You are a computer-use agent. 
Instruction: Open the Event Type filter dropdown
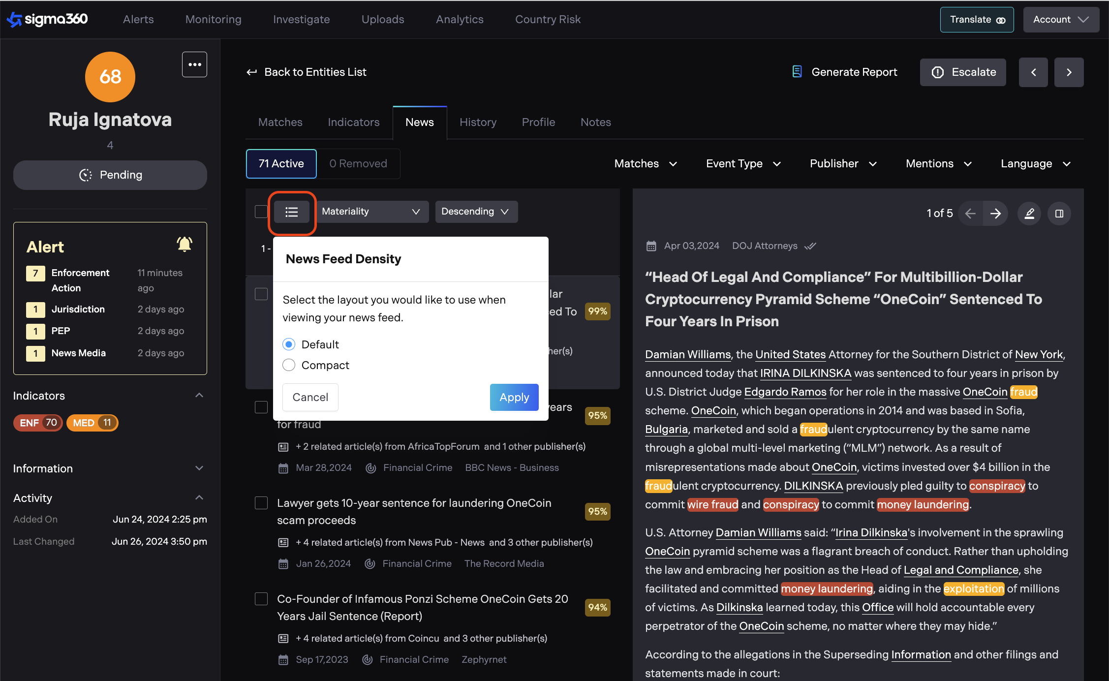point(743,164)
